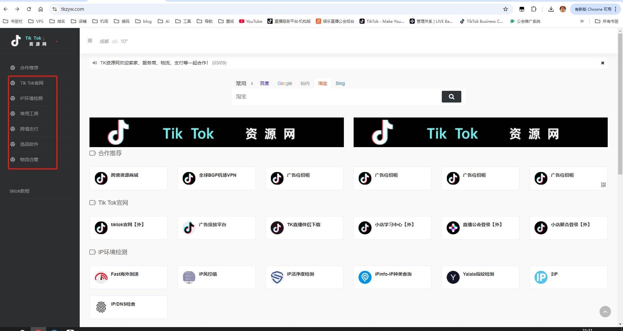This screenshot has width=623, height=331.
Task: Open the 导航 bookmark folder
Action: click(205, 21)
